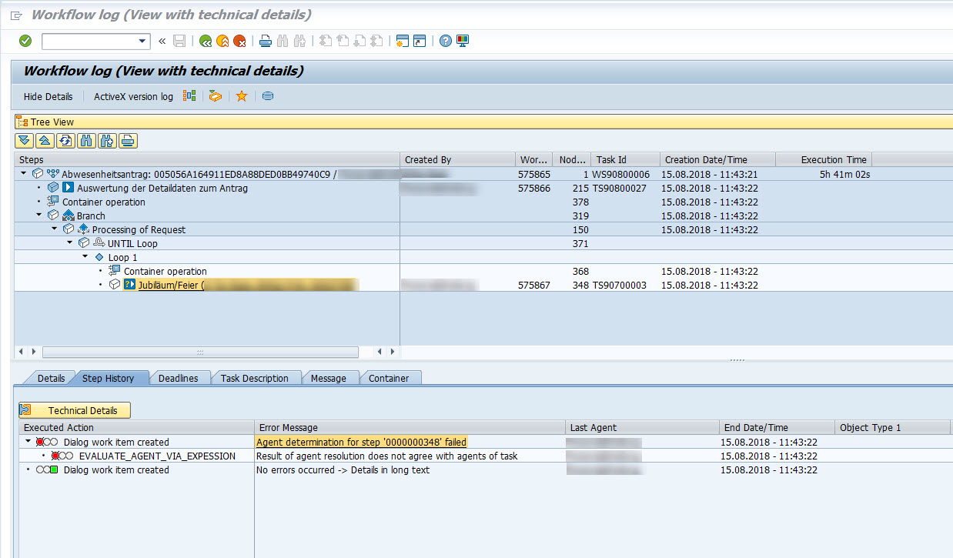Image resolution: width=953 pixels, height=558 pixels.
Task: Collapse the UNTIL Loop node
Action: coord(70,243)
